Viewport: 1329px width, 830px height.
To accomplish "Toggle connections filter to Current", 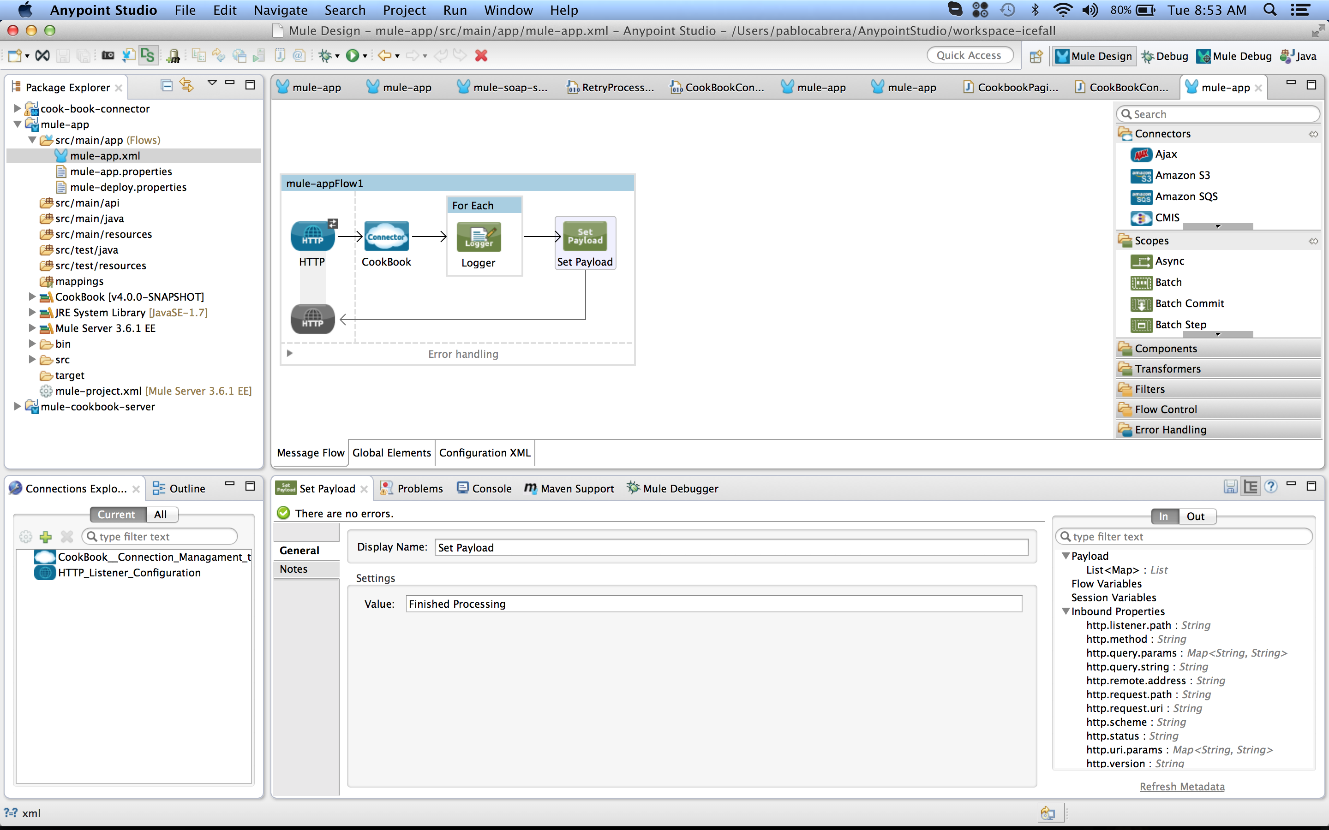I will pyautogui.click(x=116, y=514).
